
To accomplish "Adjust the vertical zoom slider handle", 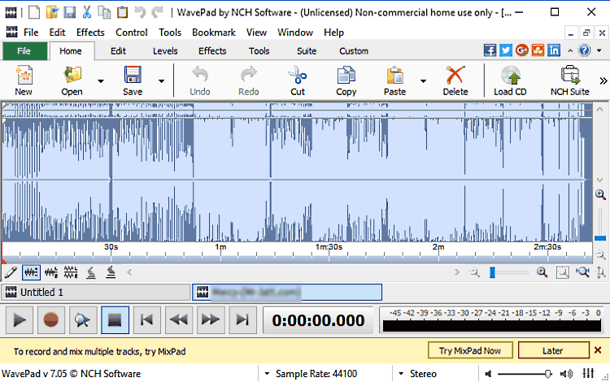I will coord(600,238).
